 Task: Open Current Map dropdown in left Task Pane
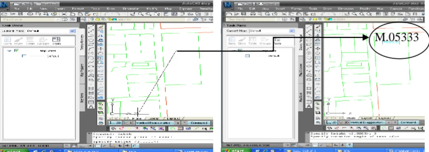click(x=72, y=31)
